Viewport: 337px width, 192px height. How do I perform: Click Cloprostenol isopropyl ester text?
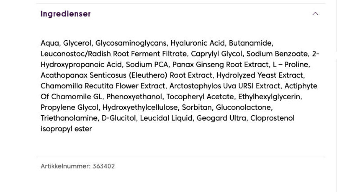click(272, 118)
